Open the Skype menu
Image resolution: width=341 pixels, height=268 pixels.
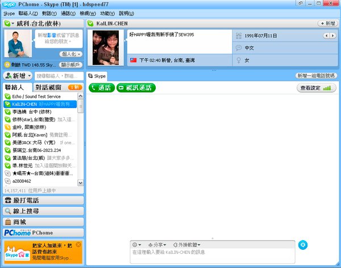click(9, 14)
